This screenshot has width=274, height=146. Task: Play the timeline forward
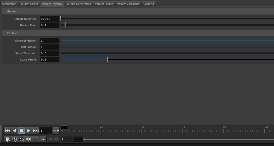click(29, 130)
